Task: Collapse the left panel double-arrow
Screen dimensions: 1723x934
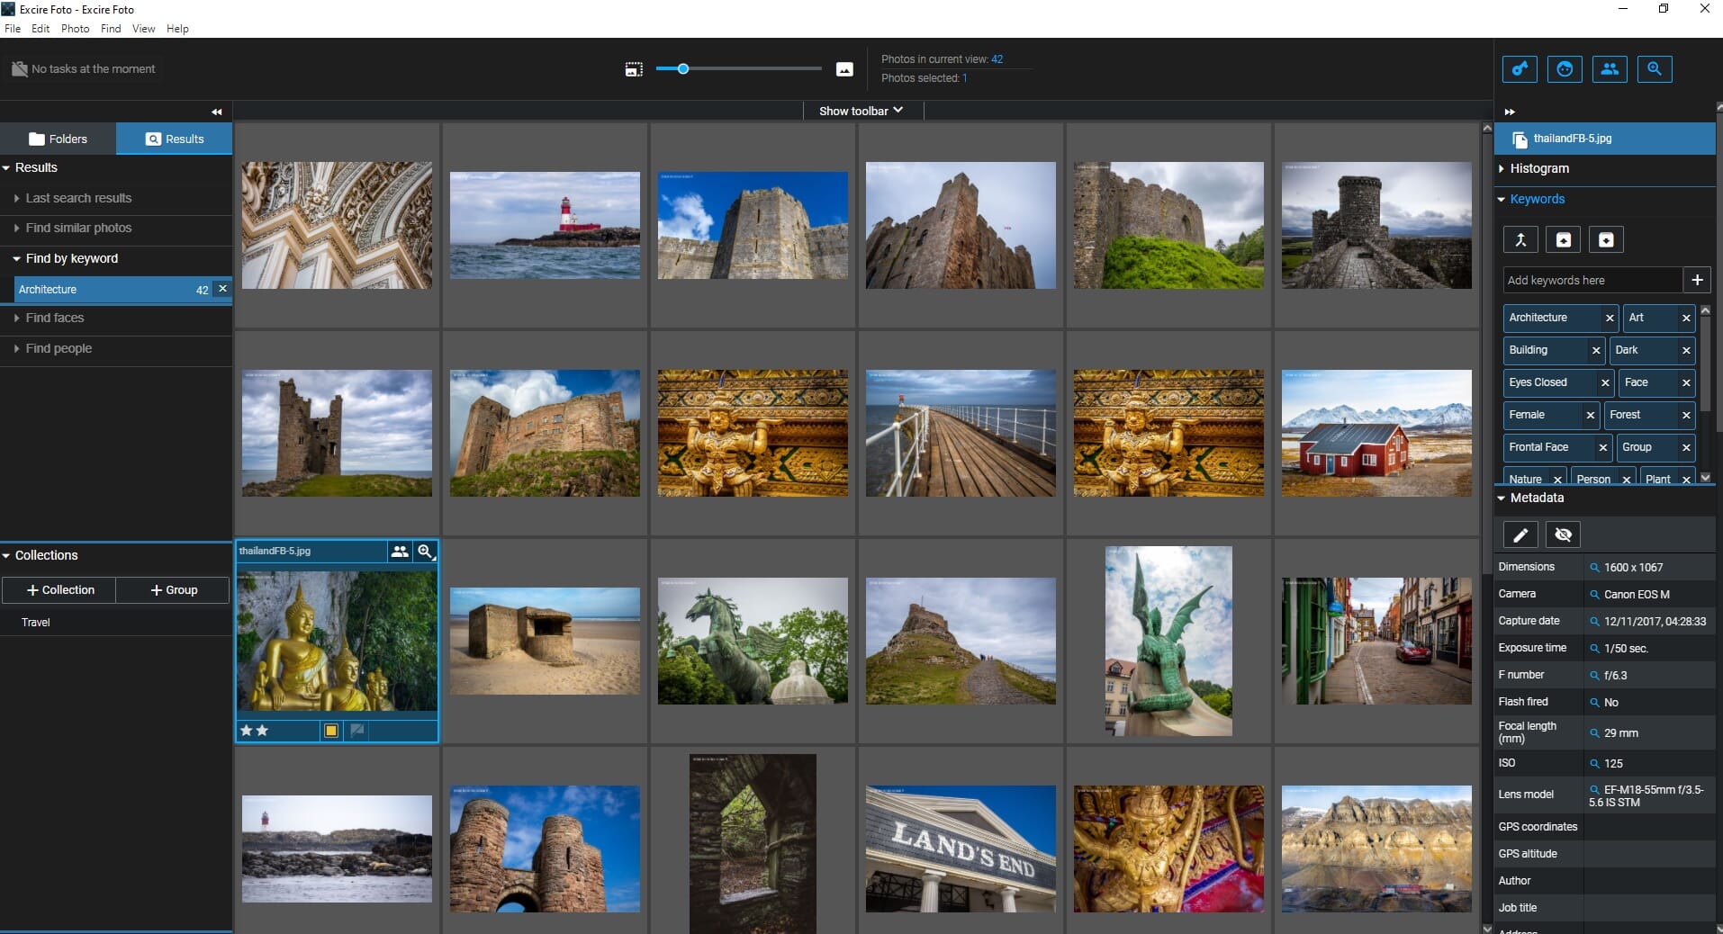Action: pos(217,112)
